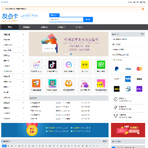Image resolution: width=148 pixels, height=148 pixels.
Task: Click the lightning bolt fast delivery icon
Action: tap(116, 108)
